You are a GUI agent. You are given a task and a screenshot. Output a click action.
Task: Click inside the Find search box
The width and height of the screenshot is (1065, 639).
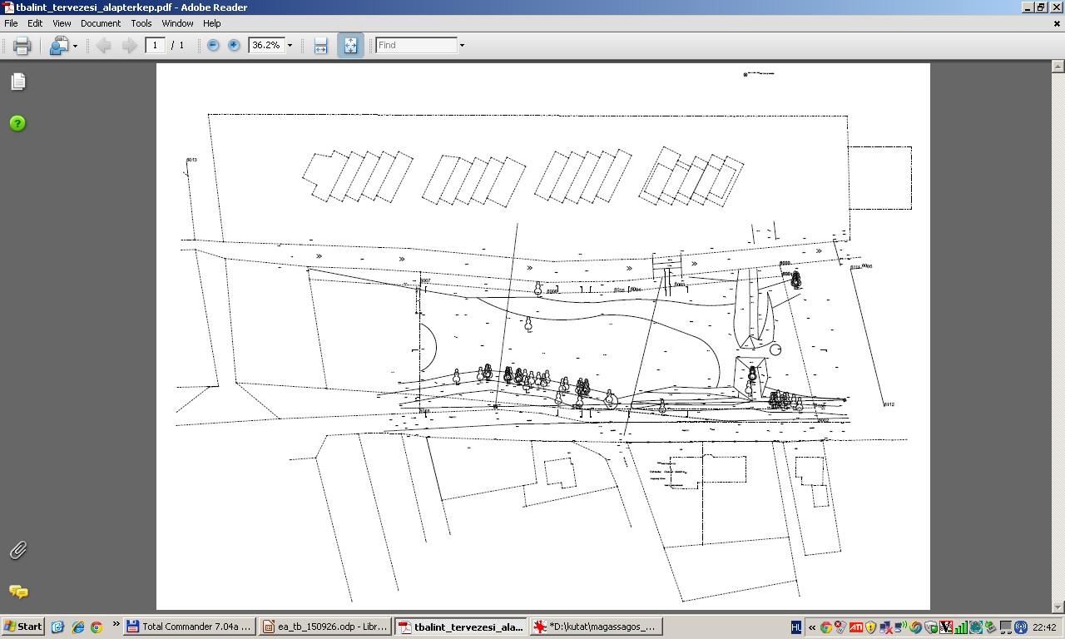(x=416, y=45)
